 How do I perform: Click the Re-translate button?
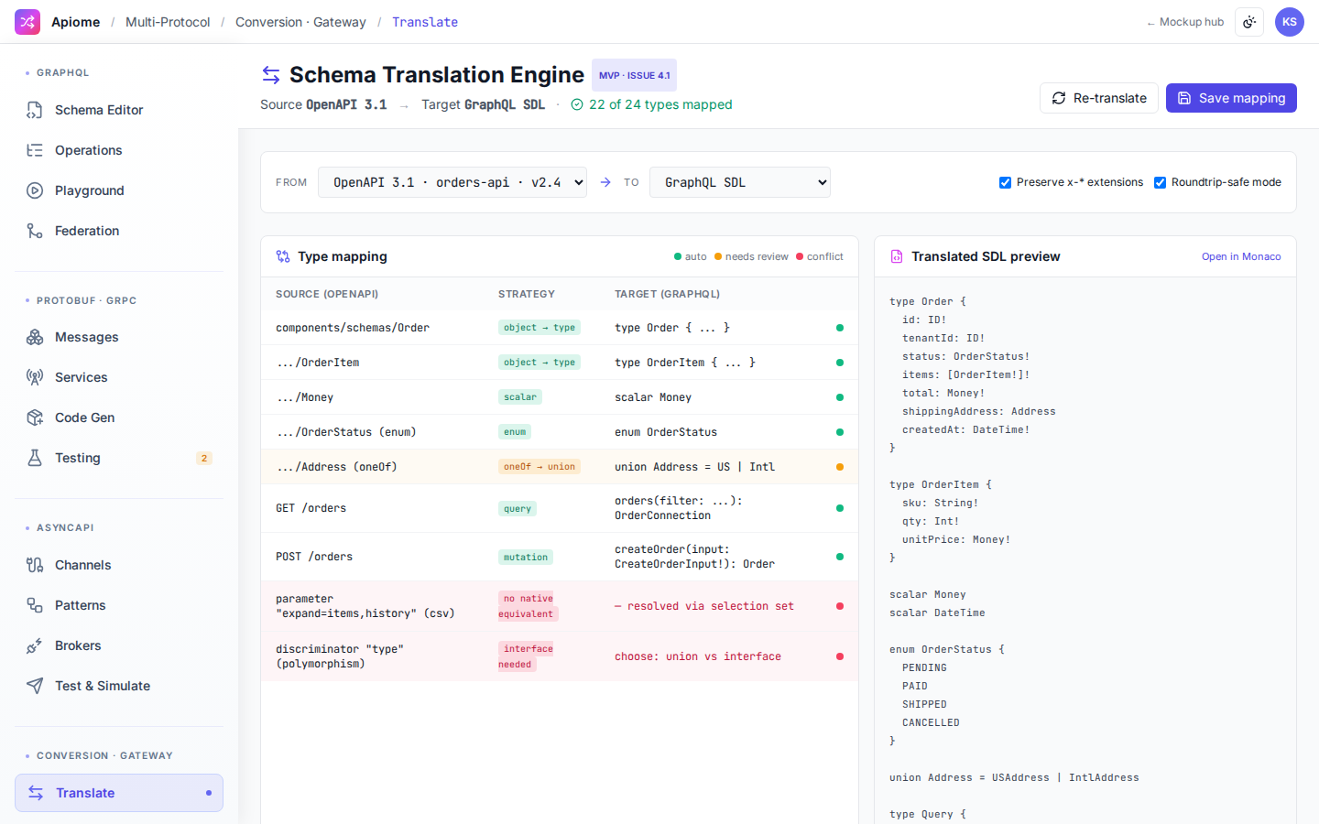pyautogui.click(x=1099, y=98)
